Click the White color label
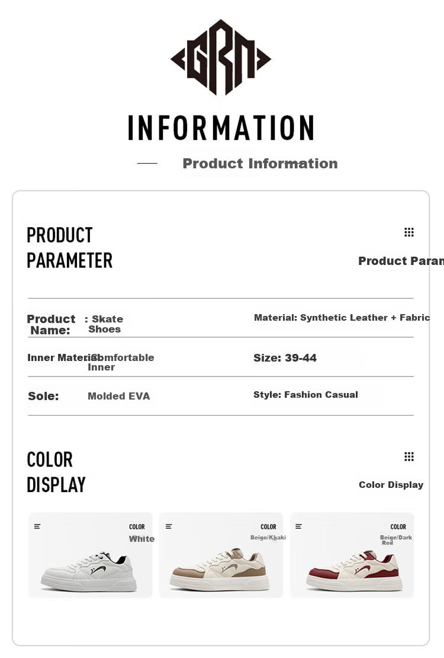This screenshot has width=444, height=658. 141,539
